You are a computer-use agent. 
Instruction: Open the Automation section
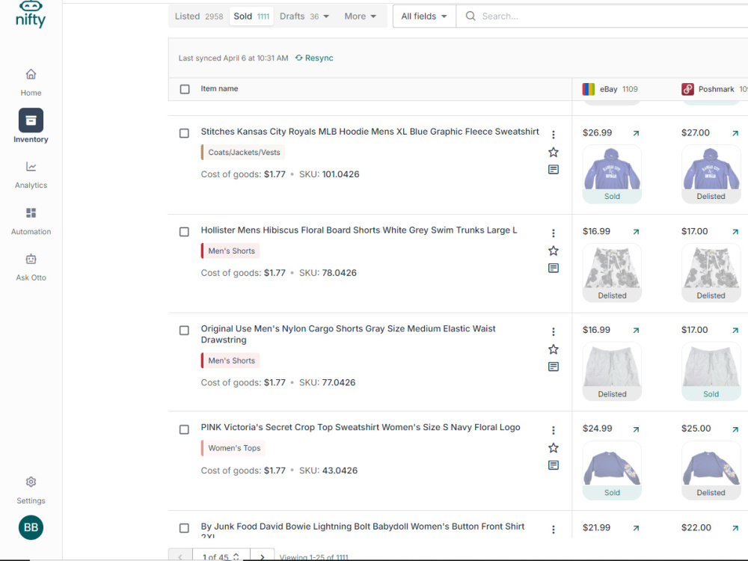coord(31,221)
